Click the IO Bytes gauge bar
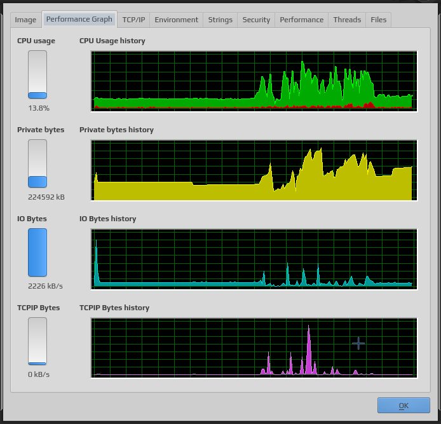The width and height of the screenshot is (441, 424). pos(37,252)
